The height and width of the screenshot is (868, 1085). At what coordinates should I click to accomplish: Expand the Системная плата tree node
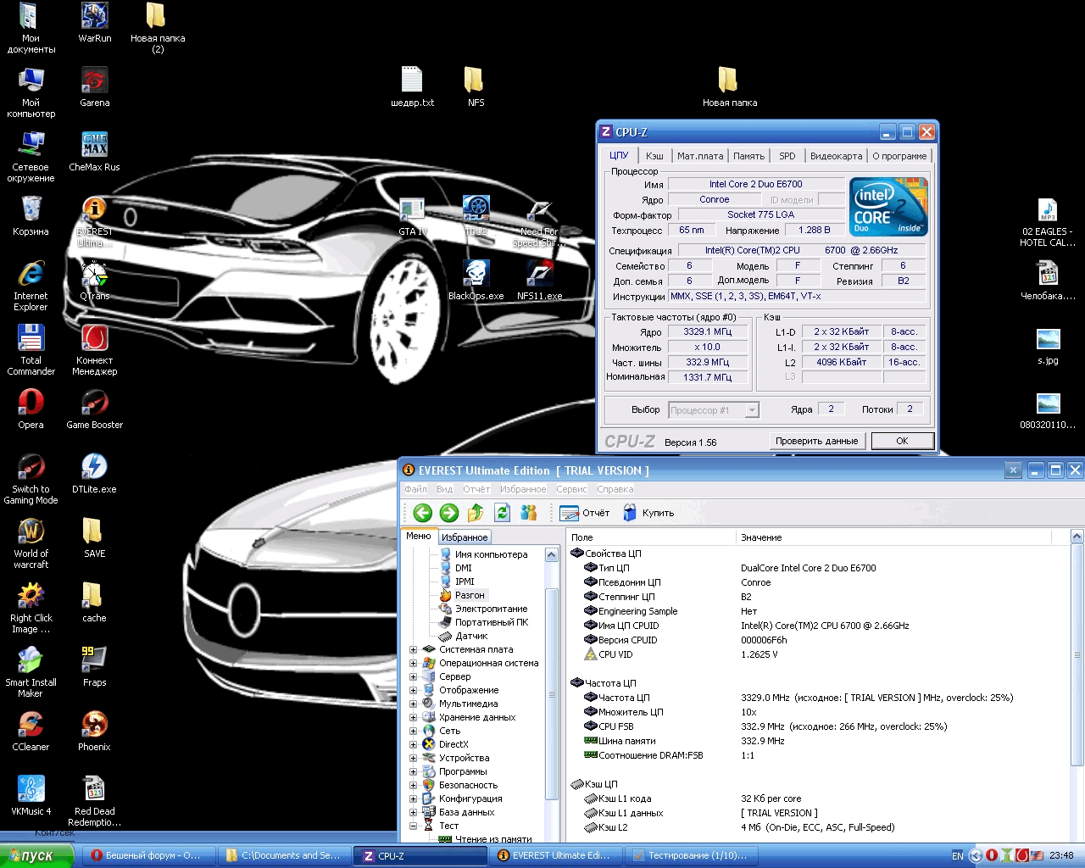(413, 650)
